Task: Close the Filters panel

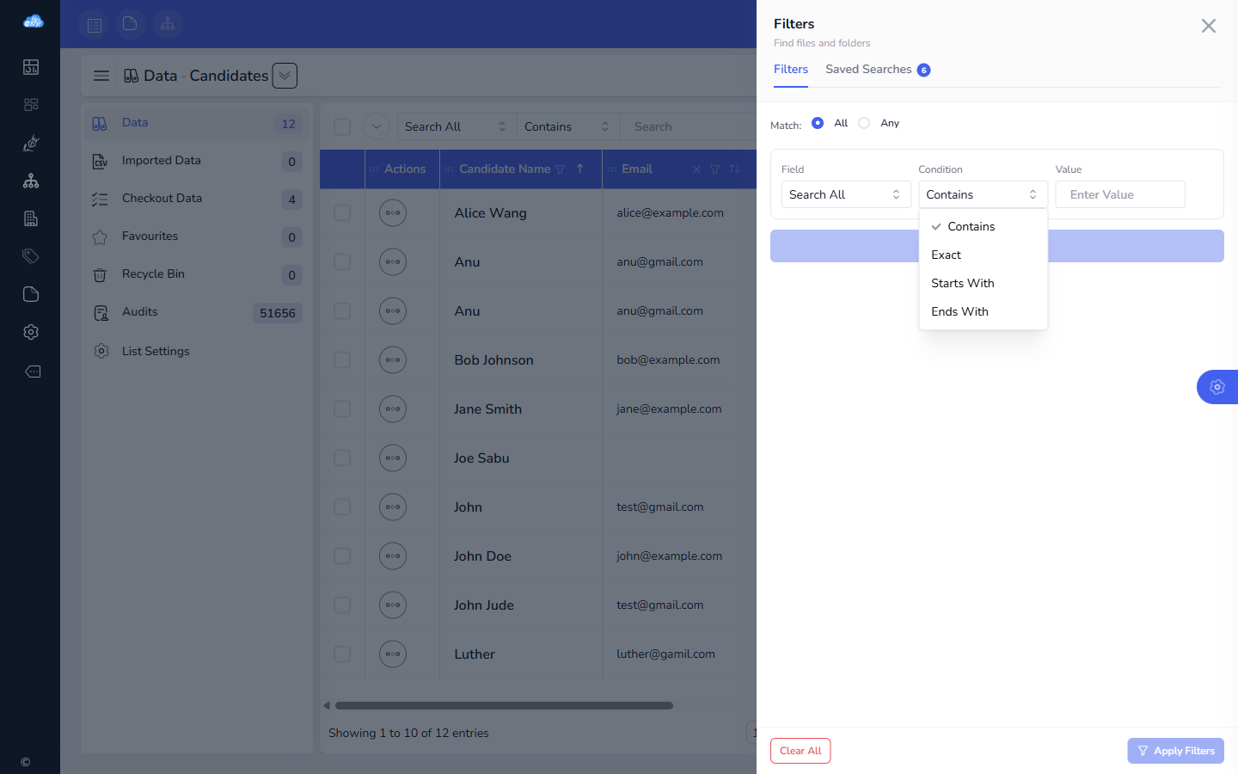Action: pos(1209,26)
